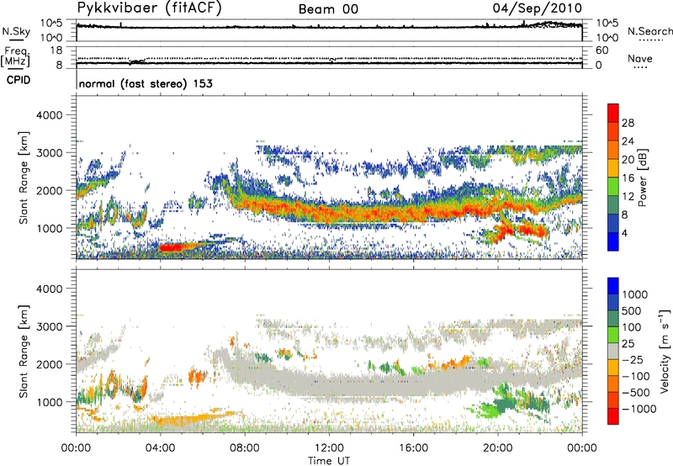Viewport: 673px width, 466px height.
Task: Click the title 'Pykkvibaer (fitACF)'
Action: [150, 8]
